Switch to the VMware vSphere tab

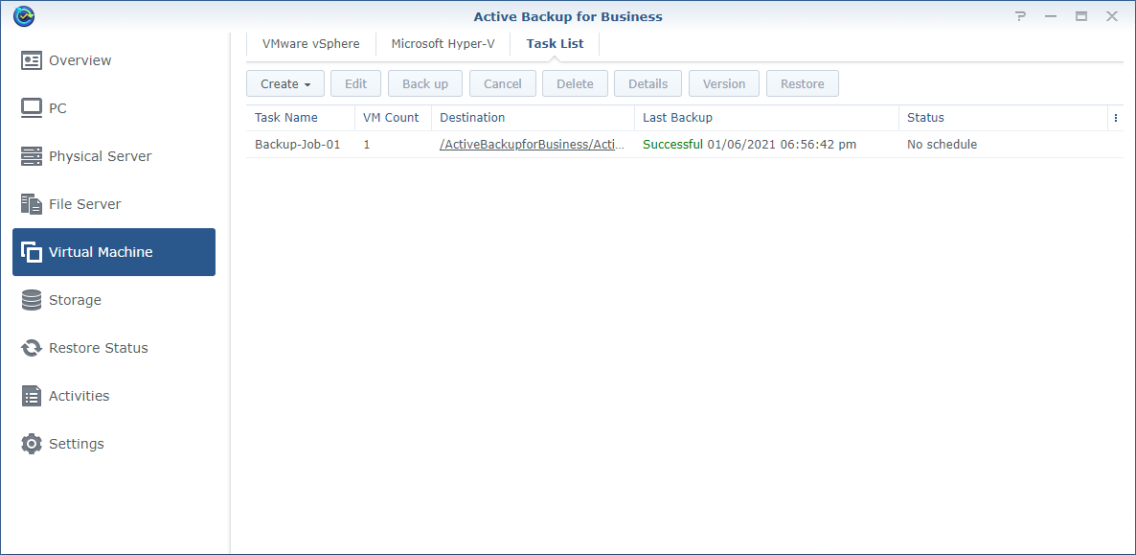(310, 44)
